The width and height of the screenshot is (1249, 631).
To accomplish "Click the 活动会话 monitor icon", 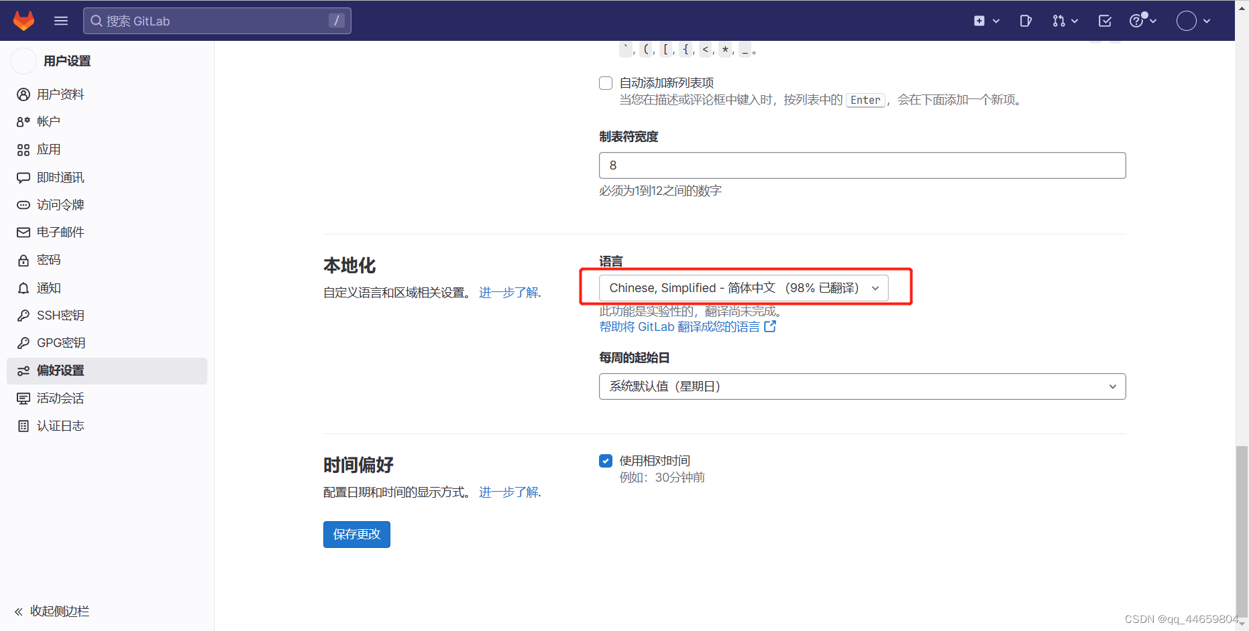I will tap(23, 399).
